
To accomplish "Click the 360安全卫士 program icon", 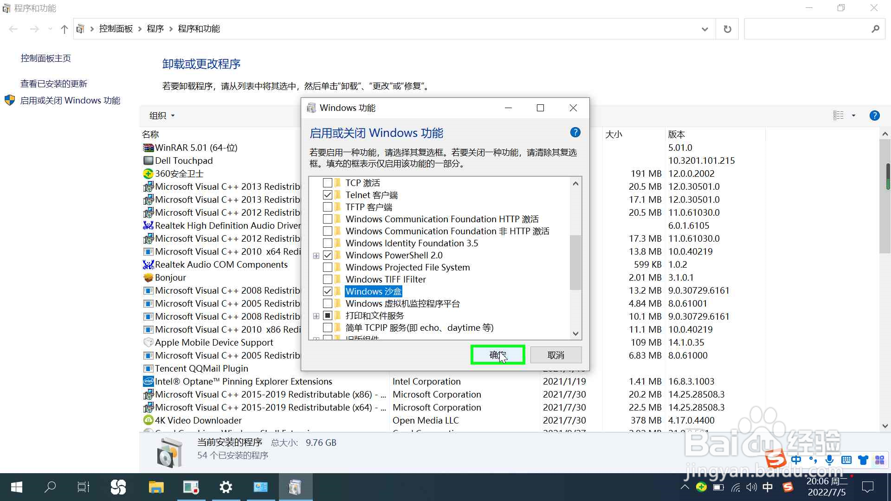I will (x=148, y=173).
